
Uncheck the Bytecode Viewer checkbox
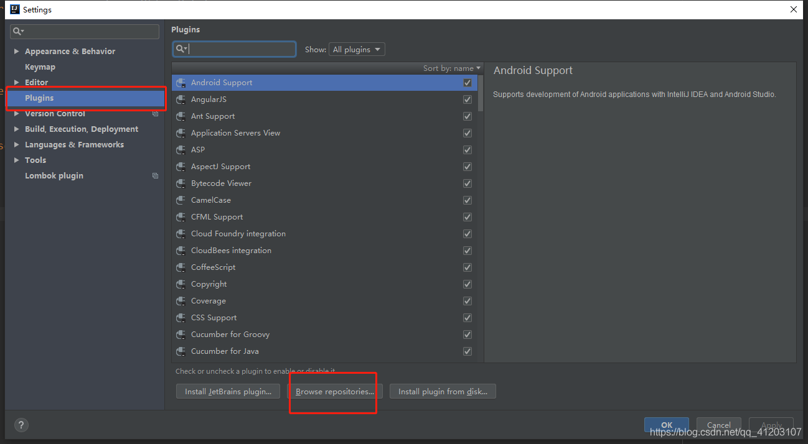467,183
